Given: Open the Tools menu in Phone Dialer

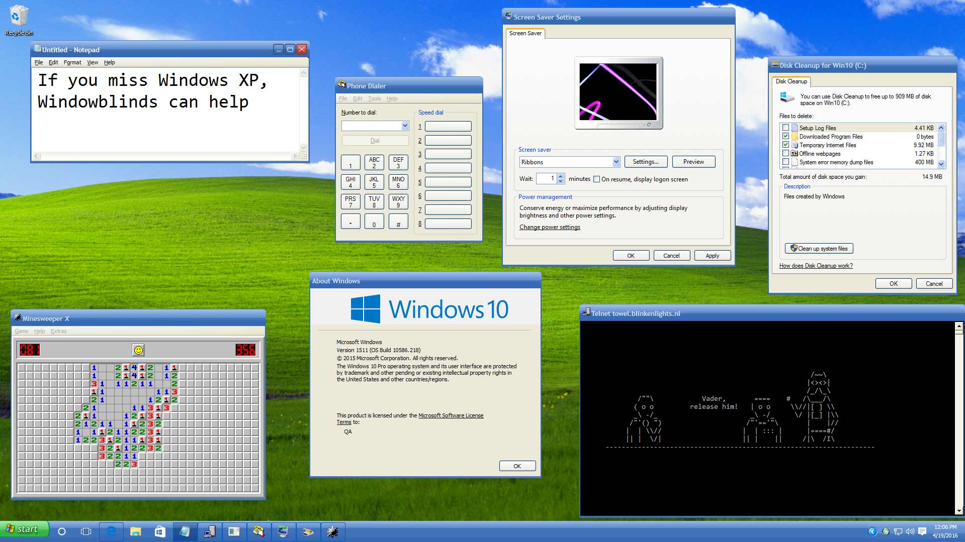Looking at the screenshot, I should click(374, 98).
